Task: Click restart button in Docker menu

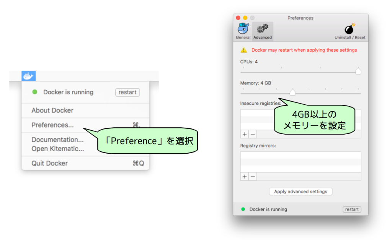Action: click(127, 92)
